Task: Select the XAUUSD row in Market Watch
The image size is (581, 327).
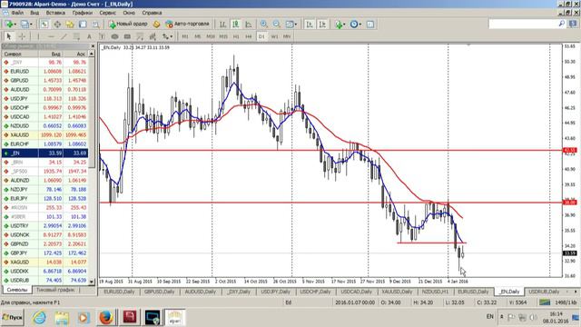Action: (44, 135)
